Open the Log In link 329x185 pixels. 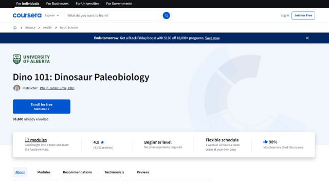tap(285, 15)
